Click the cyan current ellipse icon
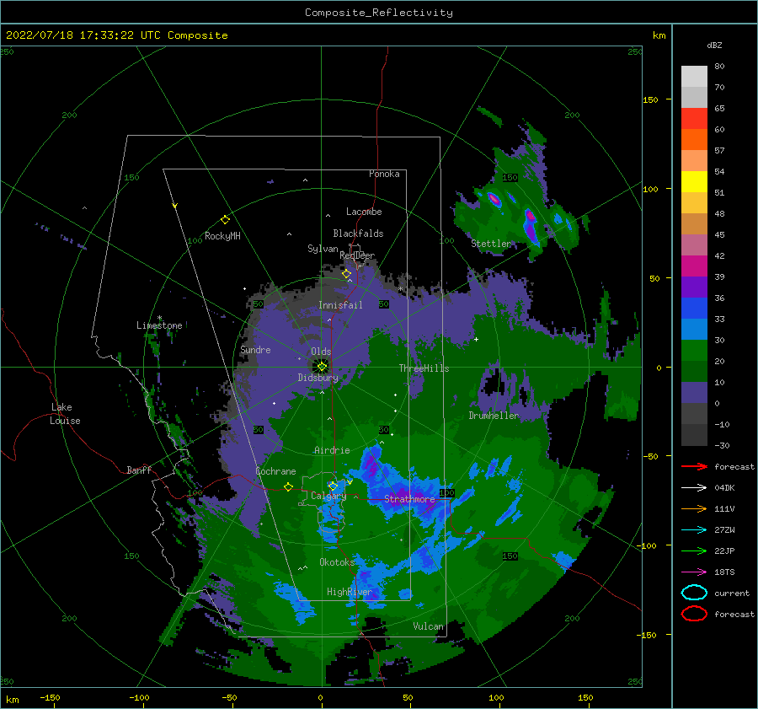 pyautogui.click(x=694, y=593)
